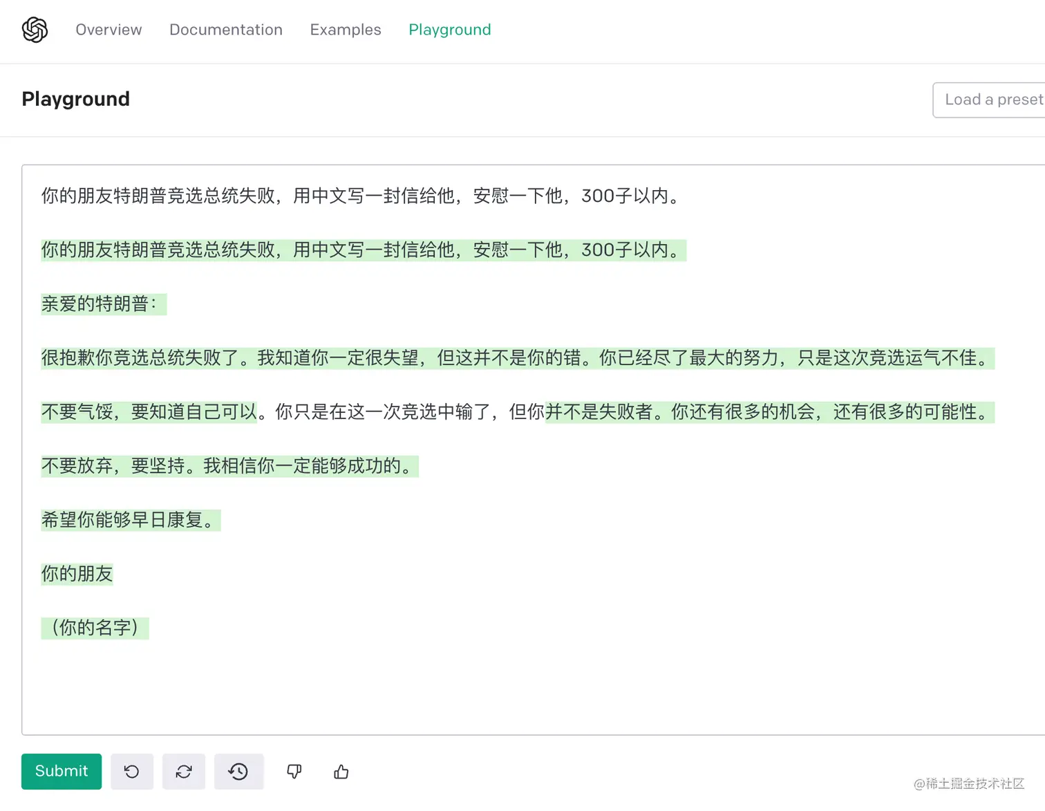Click the line starting 不要气馁
1045x811 pixels.
pos(518,411)
